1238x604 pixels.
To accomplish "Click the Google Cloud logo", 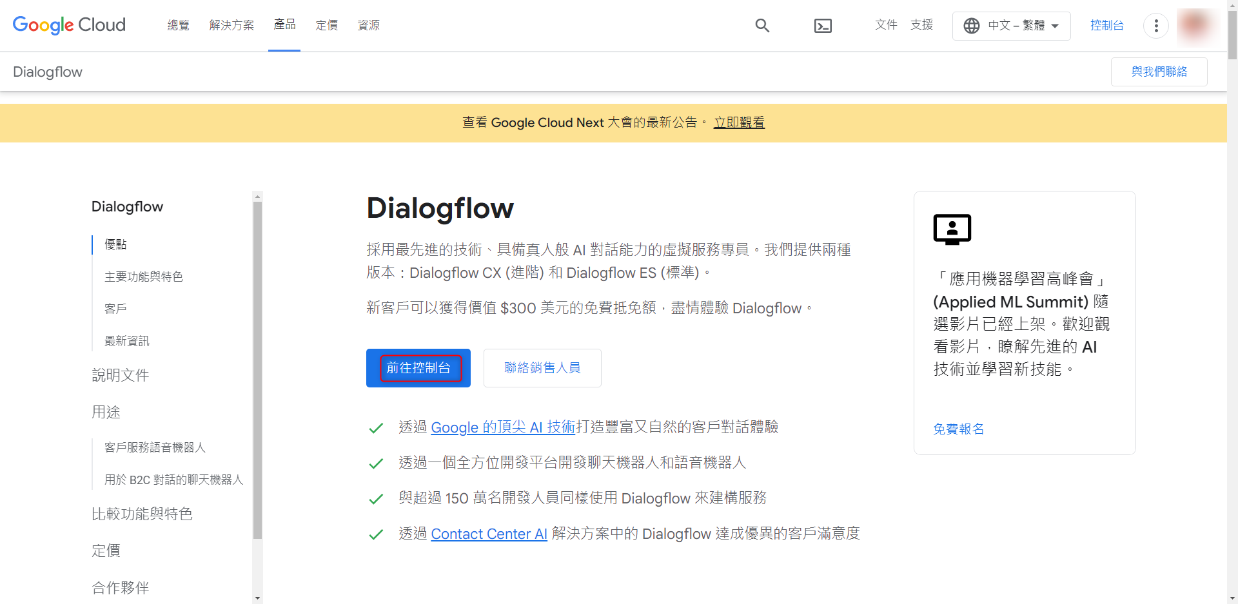I will (x=69, y=25).
